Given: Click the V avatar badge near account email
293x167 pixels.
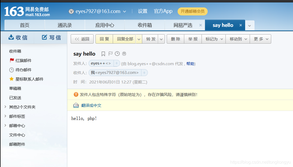Looking at the screenshot, I should pyautogui.click(x=71, y=11).
